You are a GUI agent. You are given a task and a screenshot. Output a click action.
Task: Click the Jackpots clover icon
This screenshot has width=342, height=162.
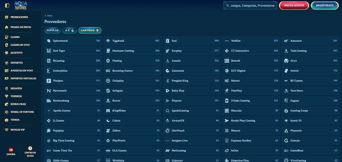[x=7, y=53]
